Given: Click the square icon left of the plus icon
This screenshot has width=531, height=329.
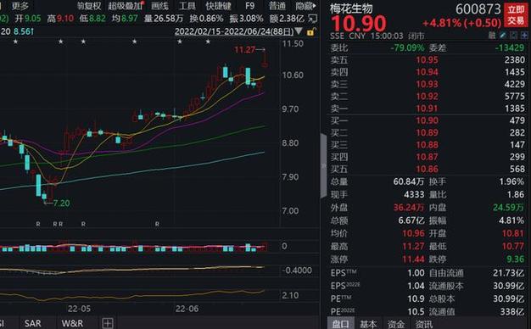Looking at the screenshot, I should tap(514, 36).
